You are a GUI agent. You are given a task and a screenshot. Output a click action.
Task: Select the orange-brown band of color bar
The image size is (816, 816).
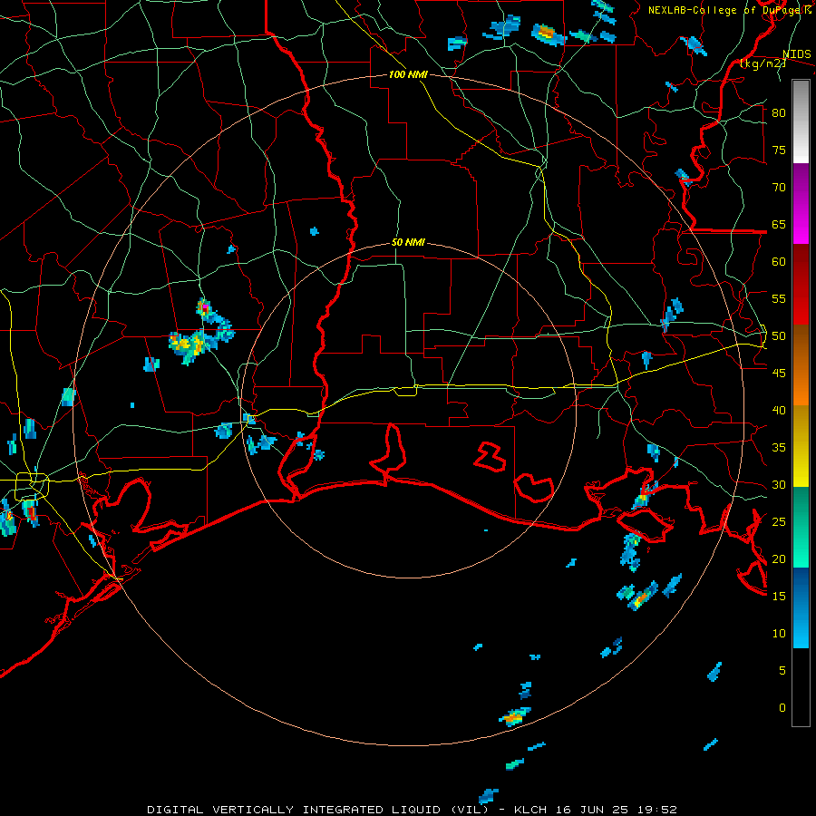click(801, 364)
